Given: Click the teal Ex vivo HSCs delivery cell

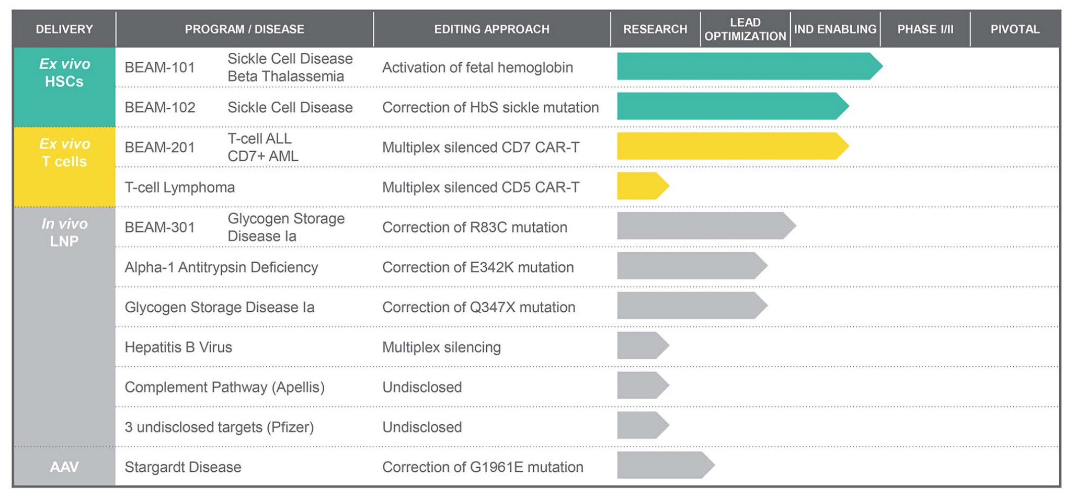Looking at the screenshot, I should (64, 73).
